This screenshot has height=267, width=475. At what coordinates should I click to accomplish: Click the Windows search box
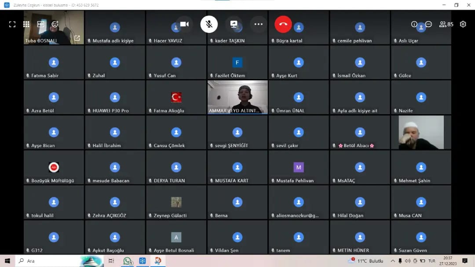[x=48, y=261]
